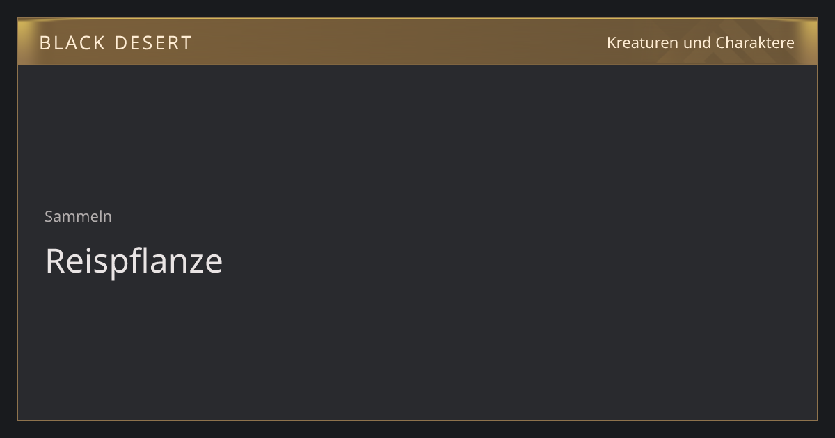Click the empty dark card area below Reispflanze
The height and width of the screenshot is (438, 835).
417,348
